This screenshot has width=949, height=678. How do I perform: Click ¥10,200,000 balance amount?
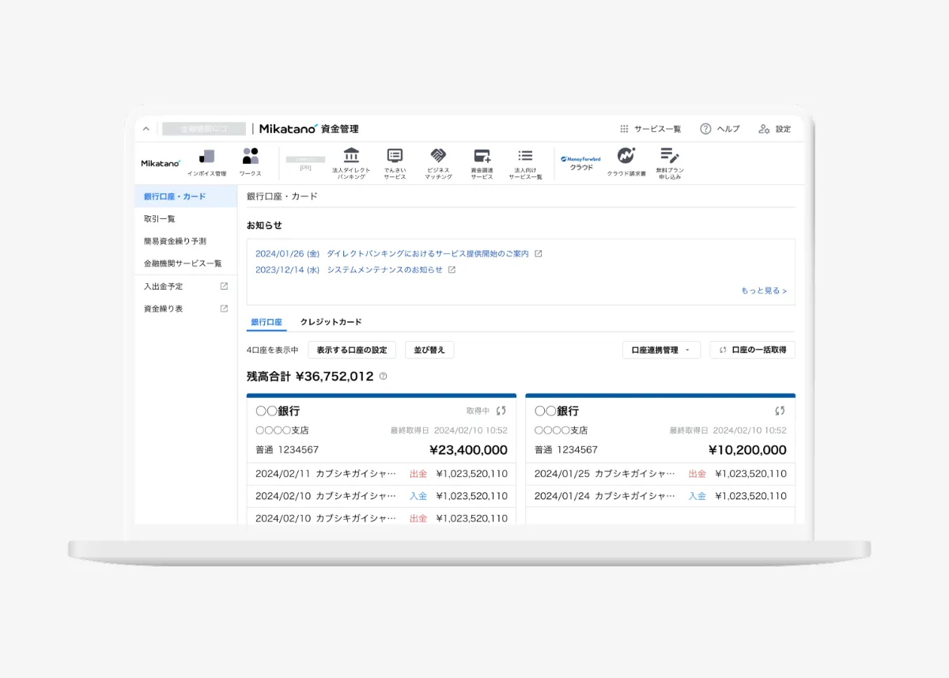click(747, 450)
